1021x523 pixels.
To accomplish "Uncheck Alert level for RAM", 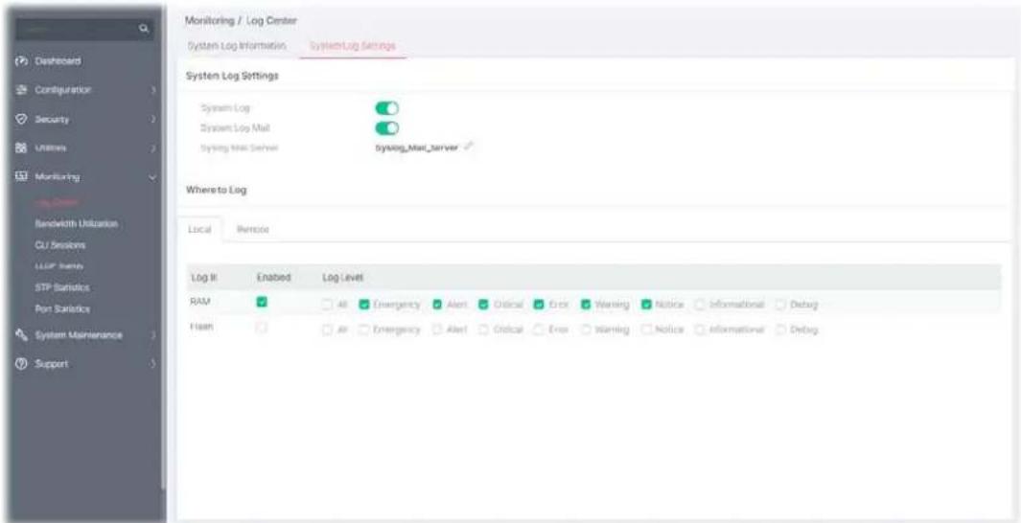I will click(x=437, y=304).
